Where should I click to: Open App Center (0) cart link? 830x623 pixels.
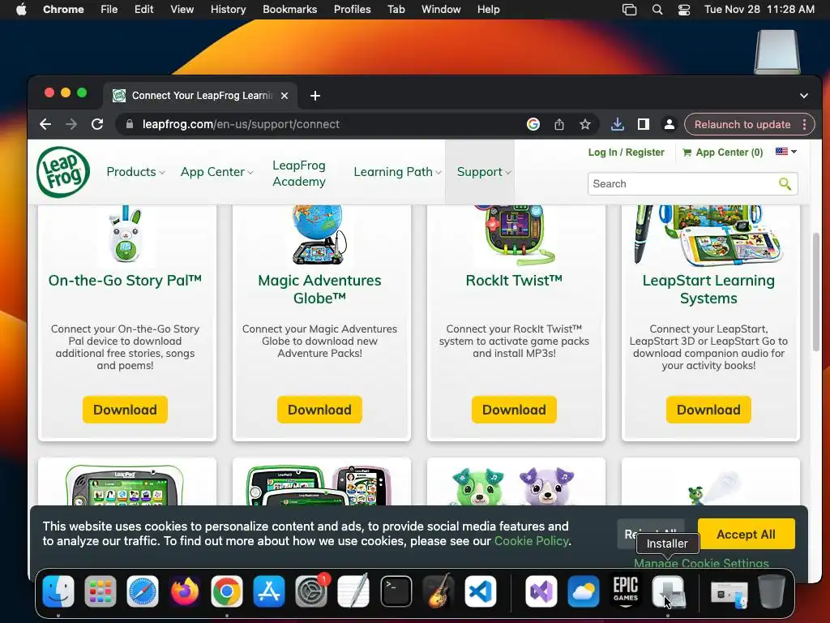(x=722, y=152)
